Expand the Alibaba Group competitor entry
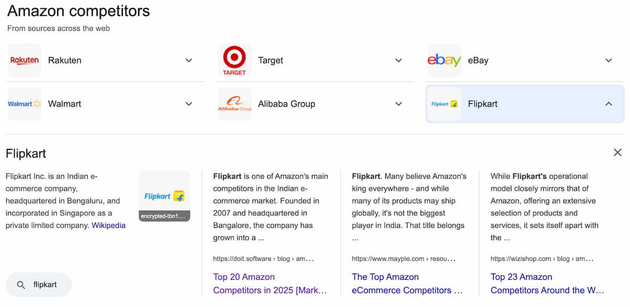630x307 pixels. pos(398,104)
